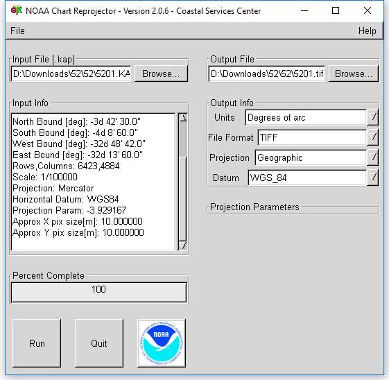The height and width of the screenshot is (380, 389).
Task: Expand the File Format dropdown arrow
Action: [372, 137]
